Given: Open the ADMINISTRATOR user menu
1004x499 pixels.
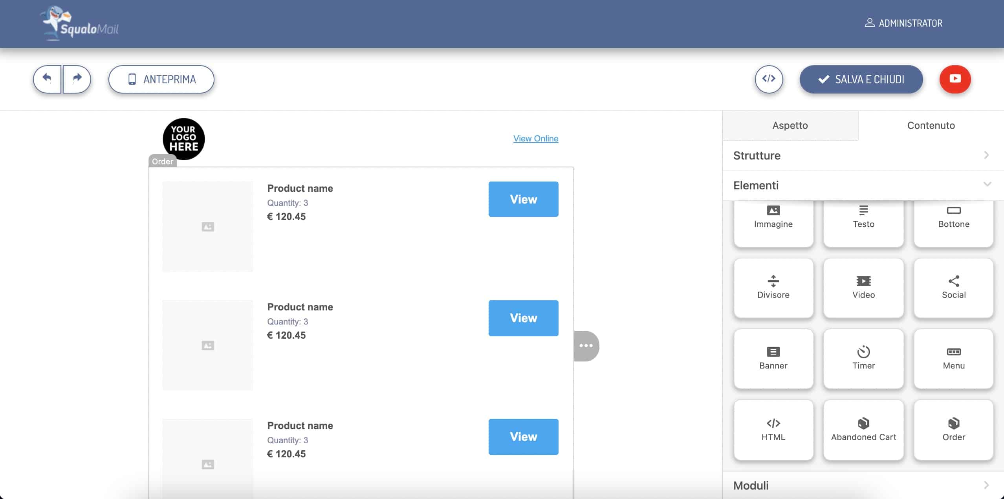Looking at the screenshot, I should (x=903, y=23).
